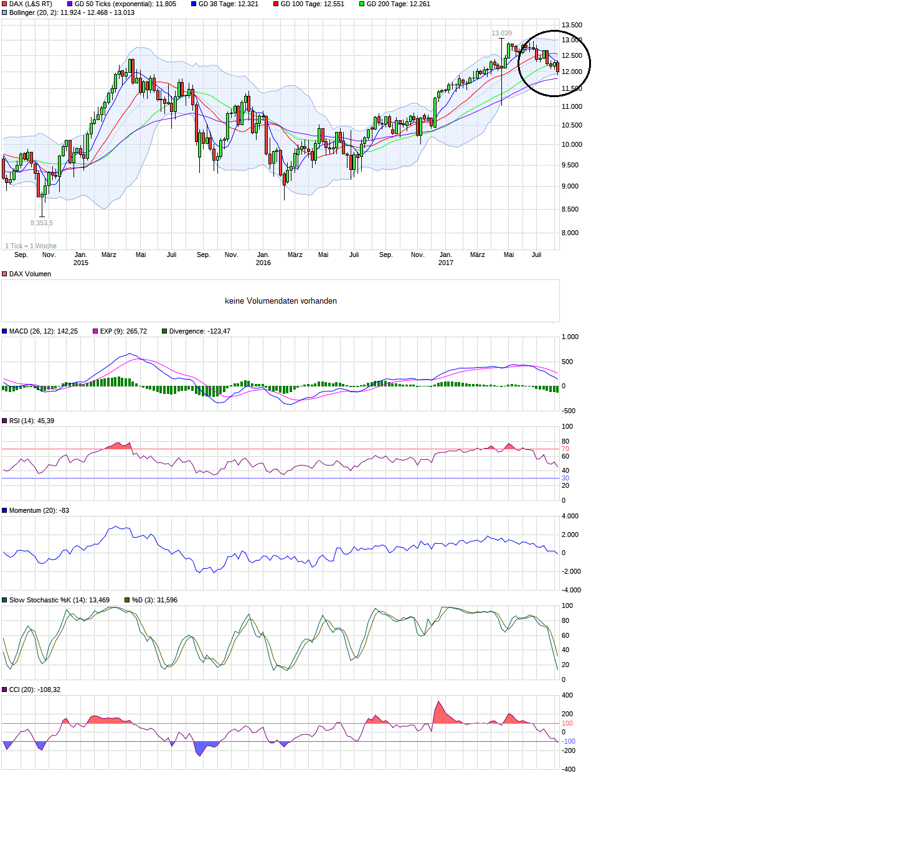Click the Momentum (20) legend swatch
This screenshot has height=865, width=903.
(4, 510)
